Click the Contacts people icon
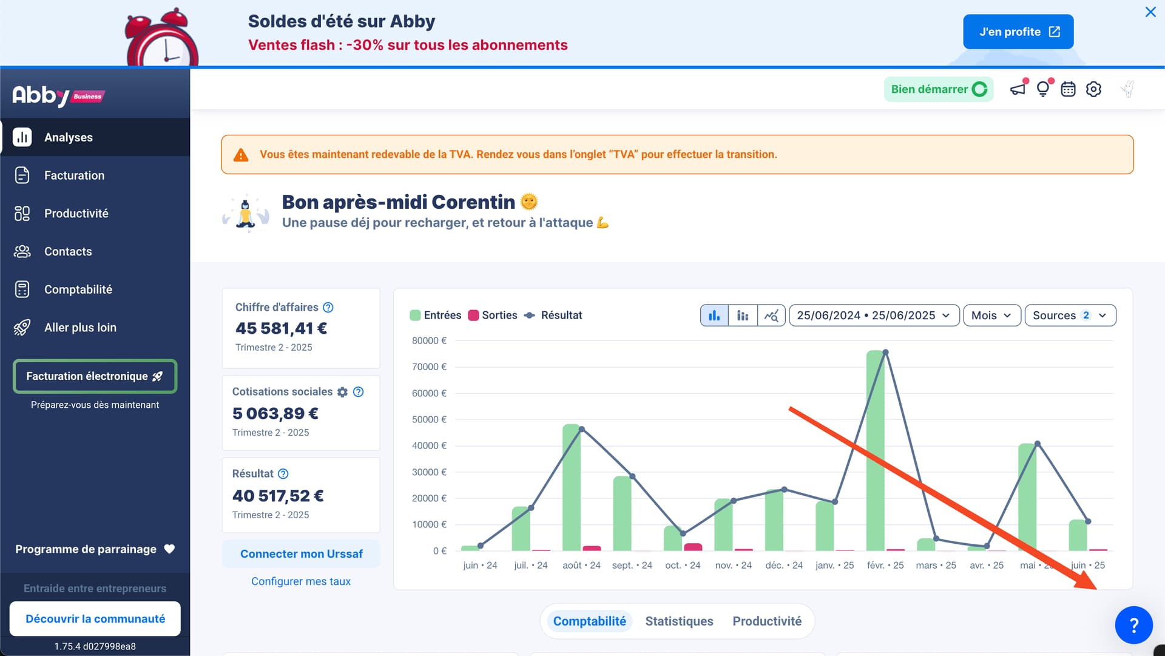 pyautogui.click(x=22, y=251)
